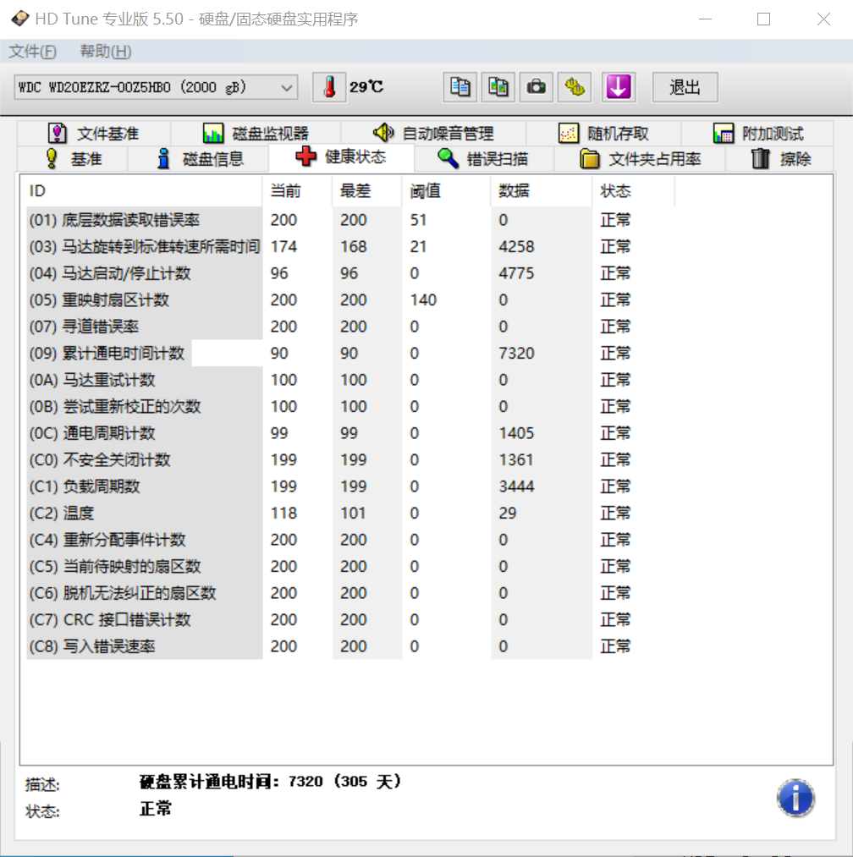This screenshot has height=857, width=853.
Task: Select row (C6) 脱机无法纠正的扇区数
Action: tap(350, 593)
